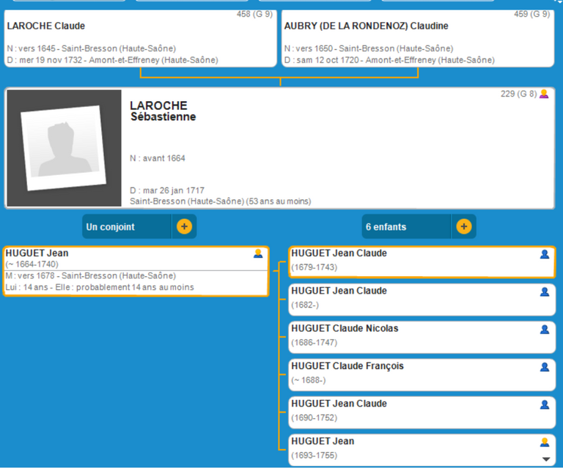Click person icon for Huguet Jean Claude (1690-1752)

point(544,404)
